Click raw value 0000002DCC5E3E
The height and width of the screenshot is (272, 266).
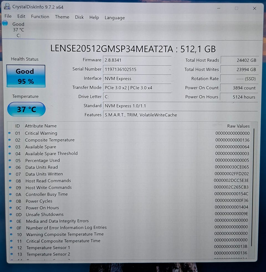point(231,181)
